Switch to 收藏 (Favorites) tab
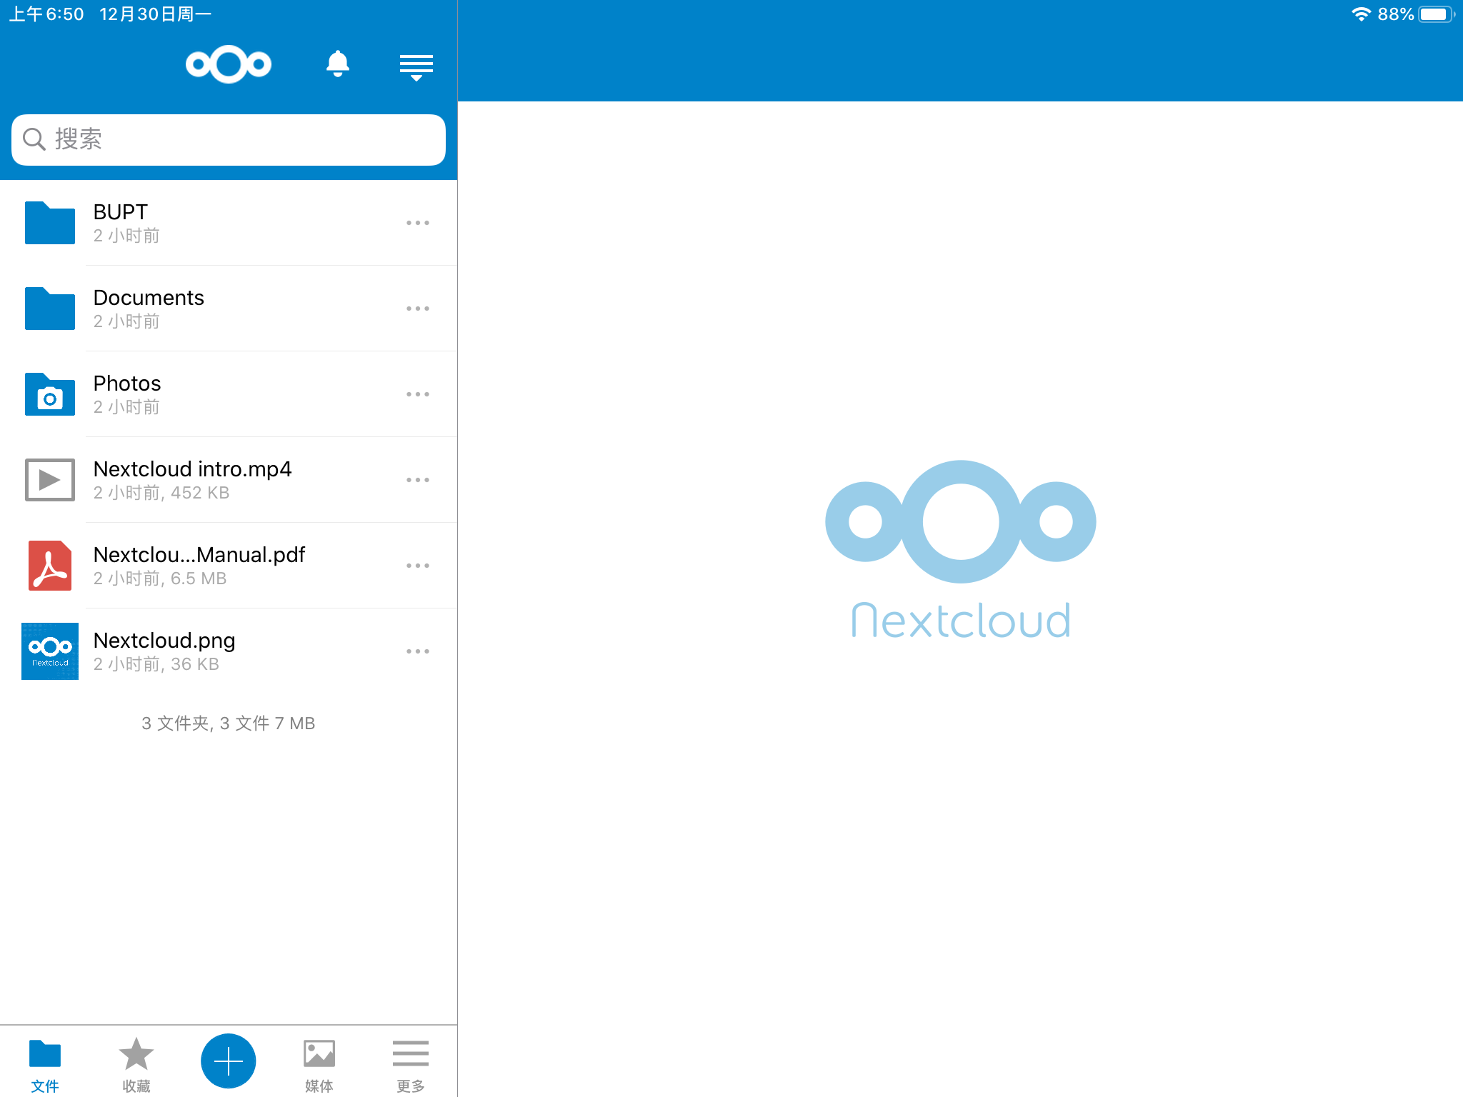 (136, 1060)
